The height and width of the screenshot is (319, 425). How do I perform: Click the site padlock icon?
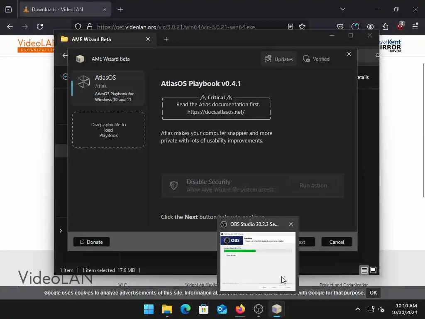(90, 27)
